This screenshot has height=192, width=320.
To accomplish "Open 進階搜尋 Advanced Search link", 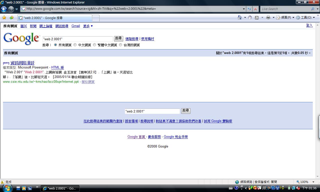I will (x=132, y=39).
